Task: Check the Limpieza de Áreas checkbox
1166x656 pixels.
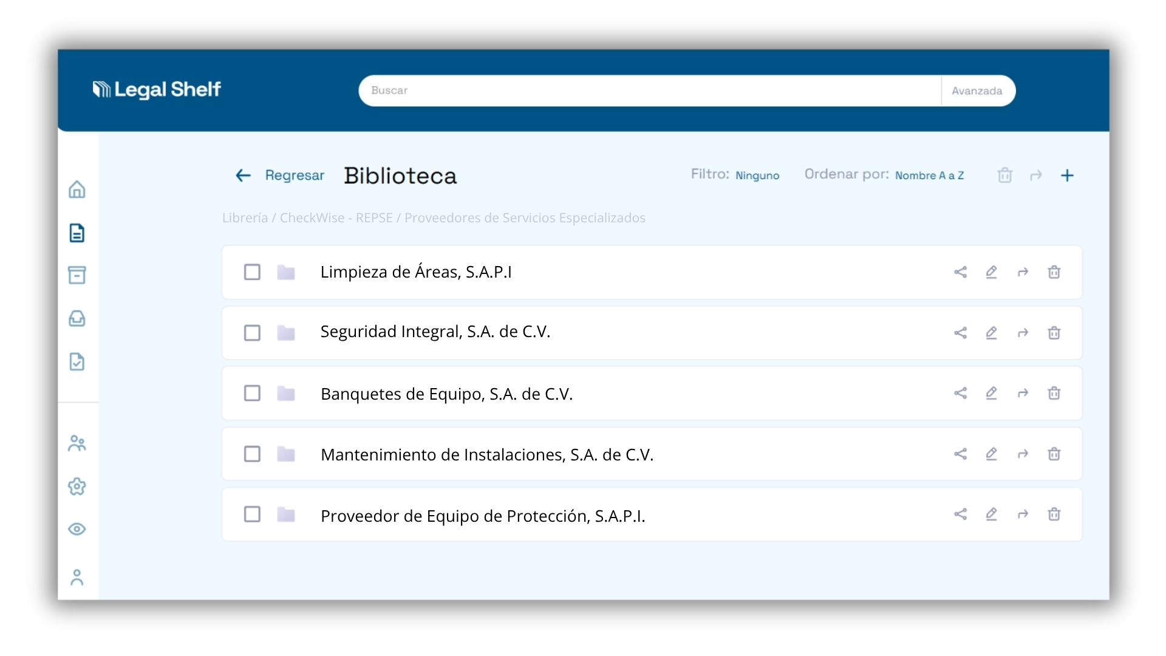Action: click(x=252, y=272)
